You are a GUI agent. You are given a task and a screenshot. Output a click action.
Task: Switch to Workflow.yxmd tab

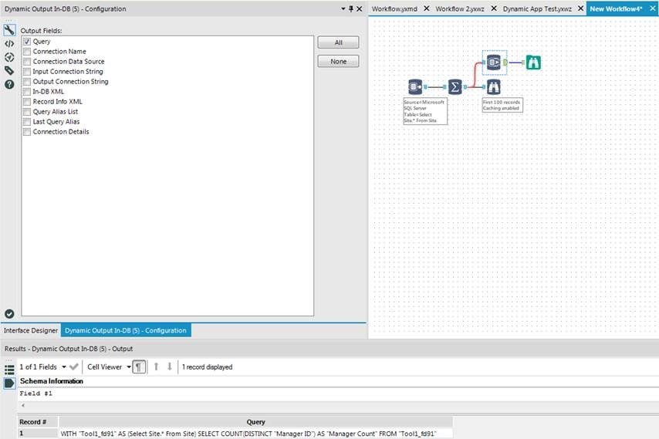(394, 8)
